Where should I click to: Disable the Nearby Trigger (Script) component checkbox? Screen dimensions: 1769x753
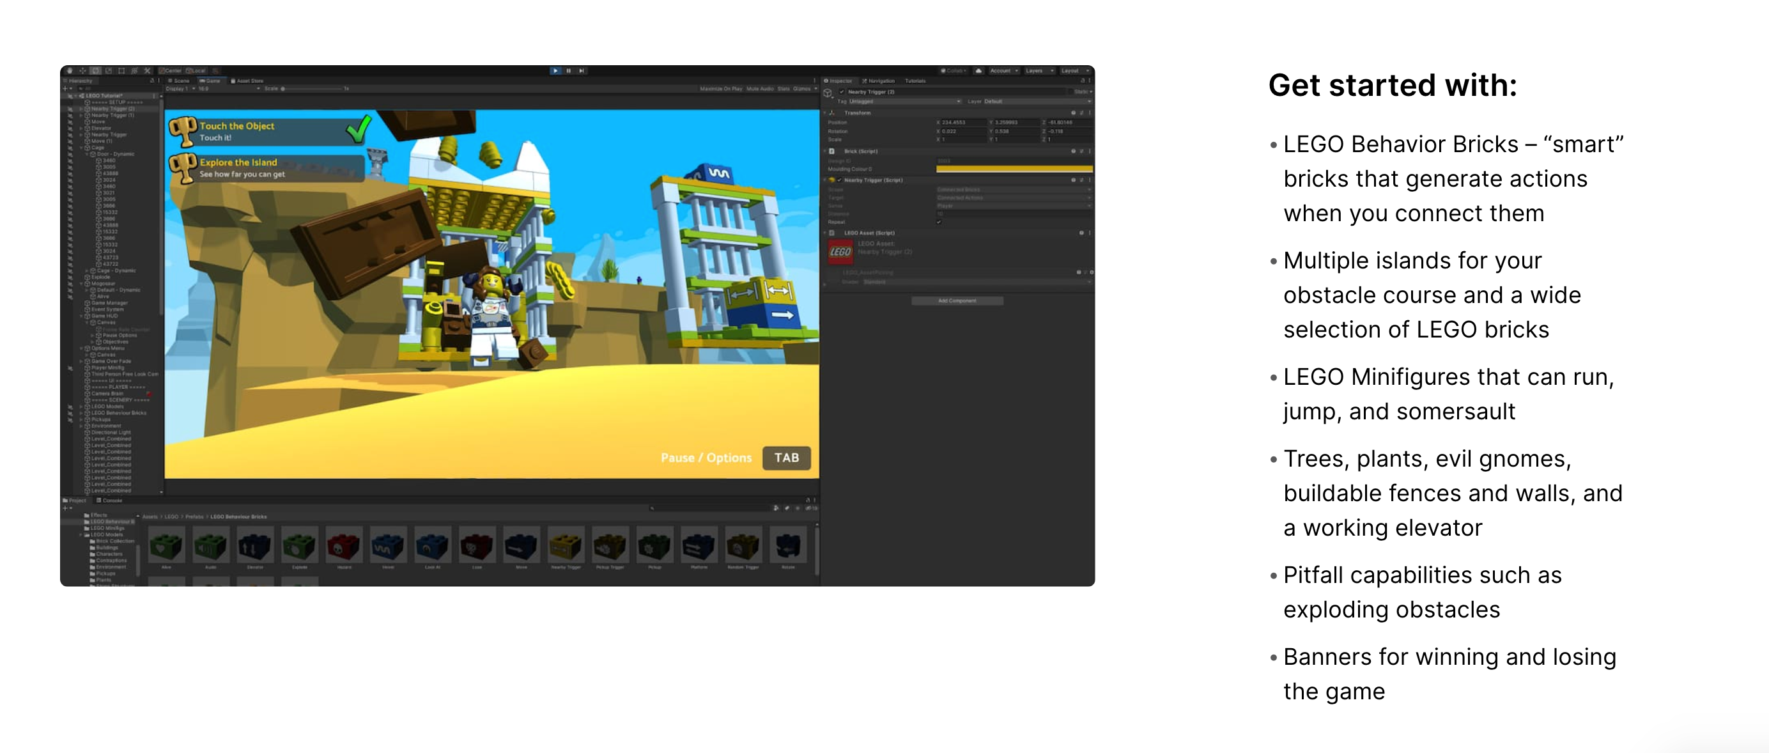coord(839,181)
